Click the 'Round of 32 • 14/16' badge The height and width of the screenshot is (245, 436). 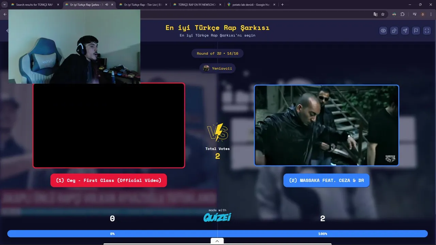pos(217,53)
